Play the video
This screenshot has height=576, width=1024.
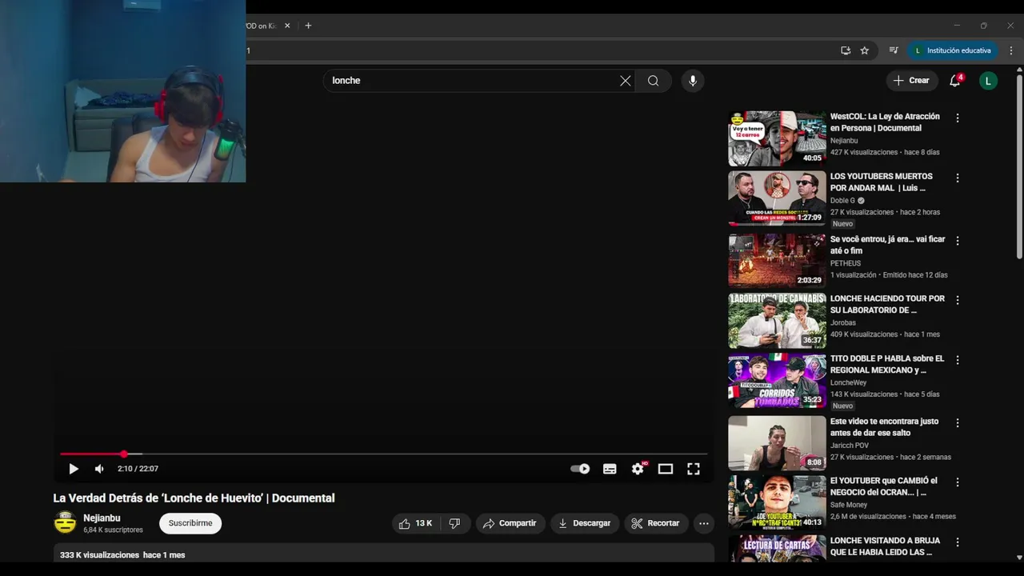(74, 469)
